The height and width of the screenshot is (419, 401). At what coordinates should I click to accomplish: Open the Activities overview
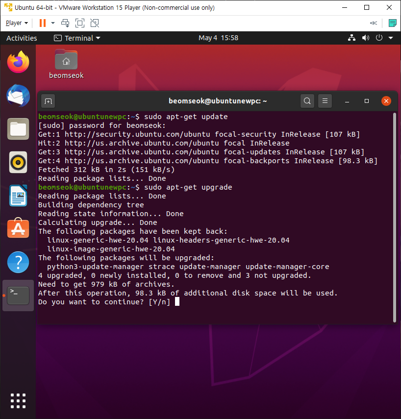(x=22, y=38)
